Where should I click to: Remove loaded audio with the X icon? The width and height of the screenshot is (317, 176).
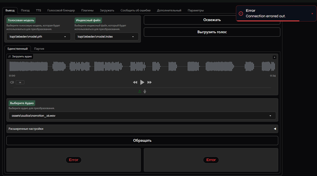click(x=275, y=57)
